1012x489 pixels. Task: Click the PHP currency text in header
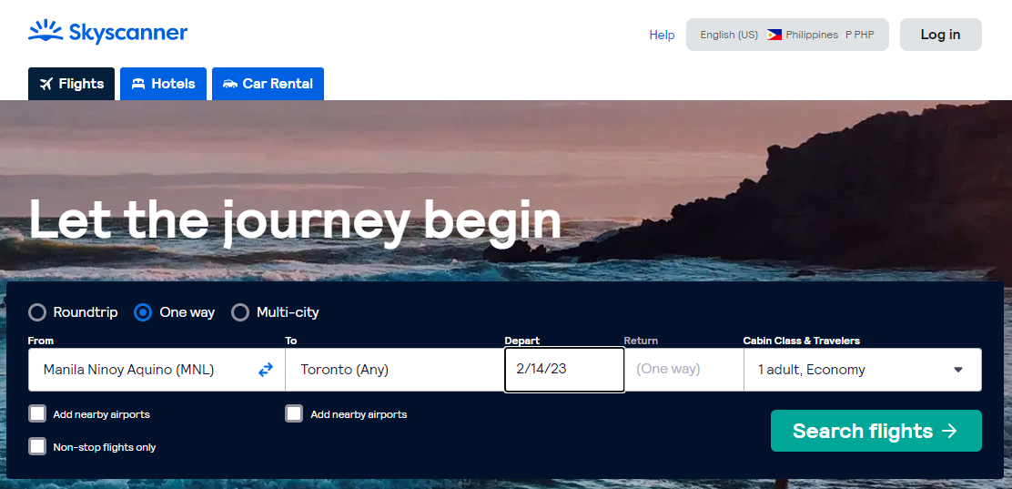pyautogui.click(x=860, y=35)
